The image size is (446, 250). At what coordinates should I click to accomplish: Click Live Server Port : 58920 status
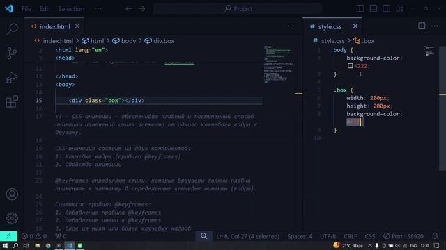click(403, 236)
